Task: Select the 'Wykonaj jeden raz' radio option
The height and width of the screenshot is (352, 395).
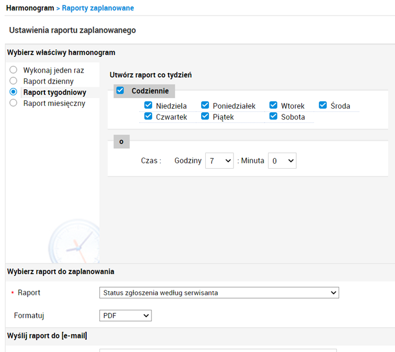Action: (14, 70)
